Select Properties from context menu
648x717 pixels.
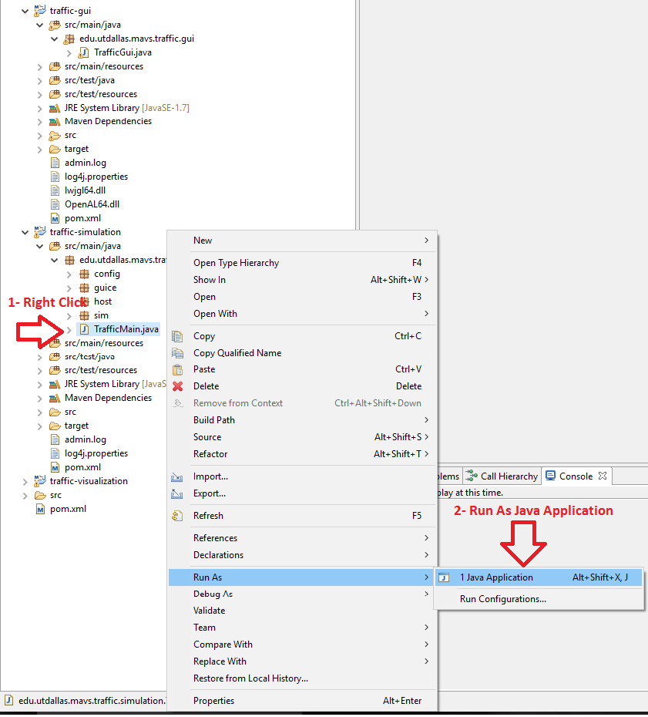pyautogui.click(x=303, y=701)
